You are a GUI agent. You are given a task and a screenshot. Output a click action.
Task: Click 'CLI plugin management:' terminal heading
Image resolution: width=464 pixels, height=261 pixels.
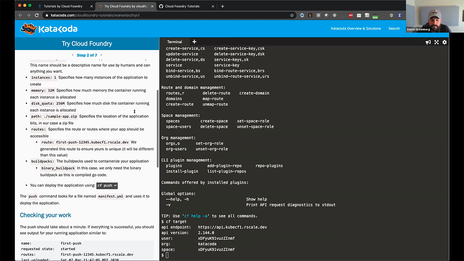pos(186,160)
